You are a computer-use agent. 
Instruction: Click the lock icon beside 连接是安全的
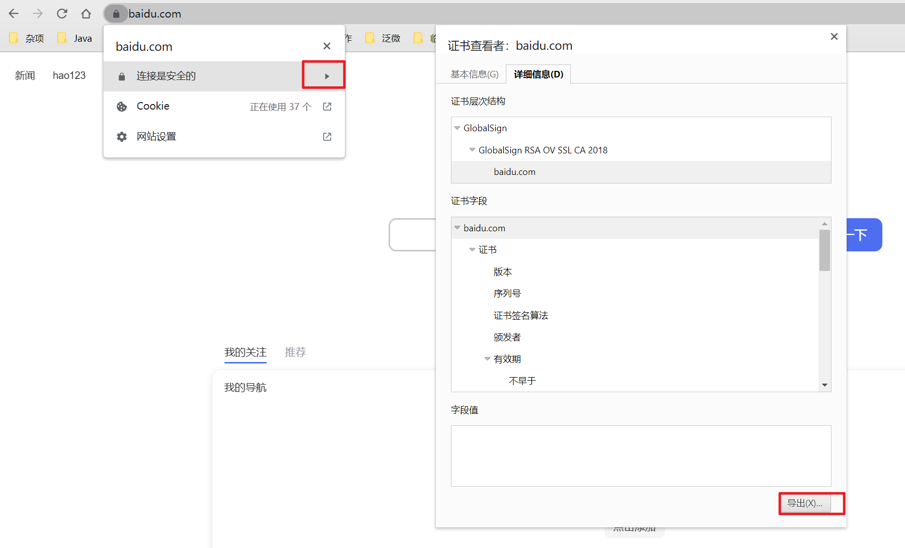(121, 76)
